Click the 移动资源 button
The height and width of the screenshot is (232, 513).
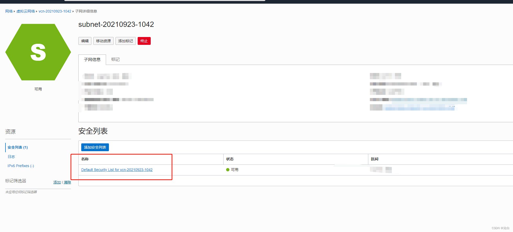[103, 41]
